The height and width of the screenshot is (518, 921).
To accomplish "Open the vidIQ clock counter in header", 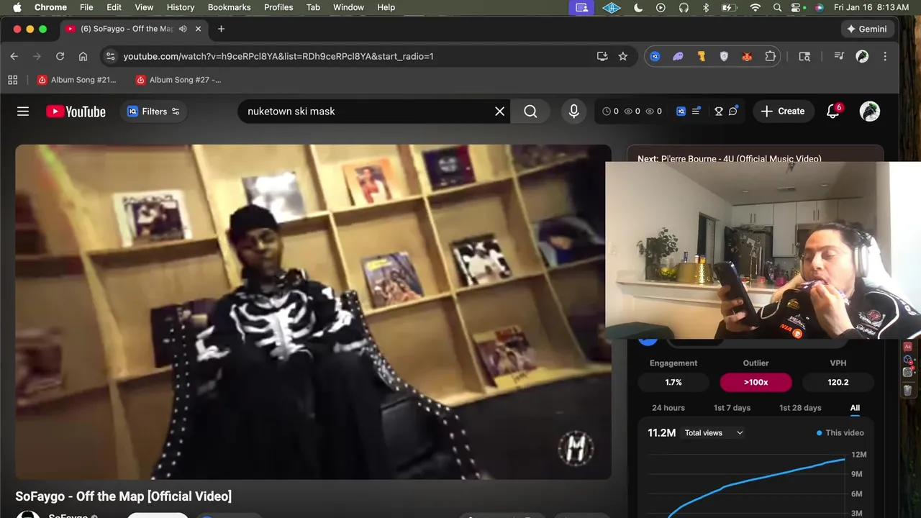I will [x=610, y=112].
